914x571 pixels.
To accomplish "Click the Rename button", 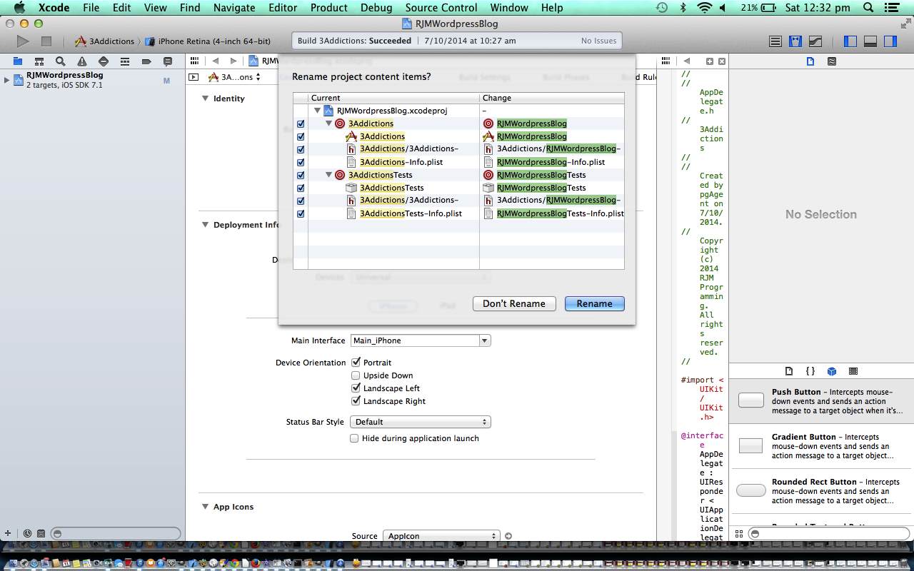I will pyautogui.click(x=595, y=303).
